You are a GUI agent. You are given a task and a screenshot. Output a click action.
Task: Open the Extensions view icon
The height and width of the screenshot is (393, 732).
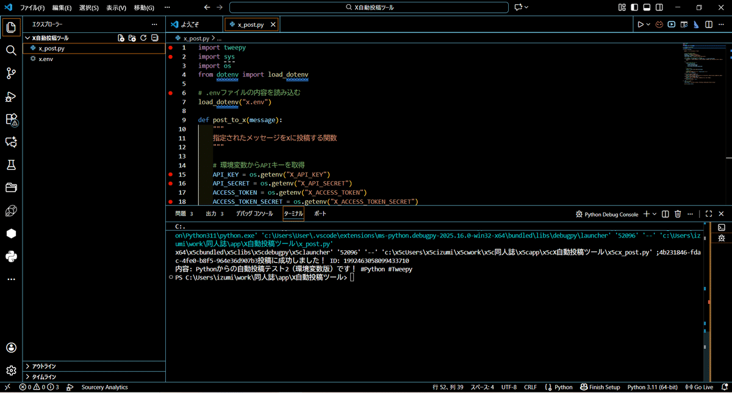pos(10,120)
